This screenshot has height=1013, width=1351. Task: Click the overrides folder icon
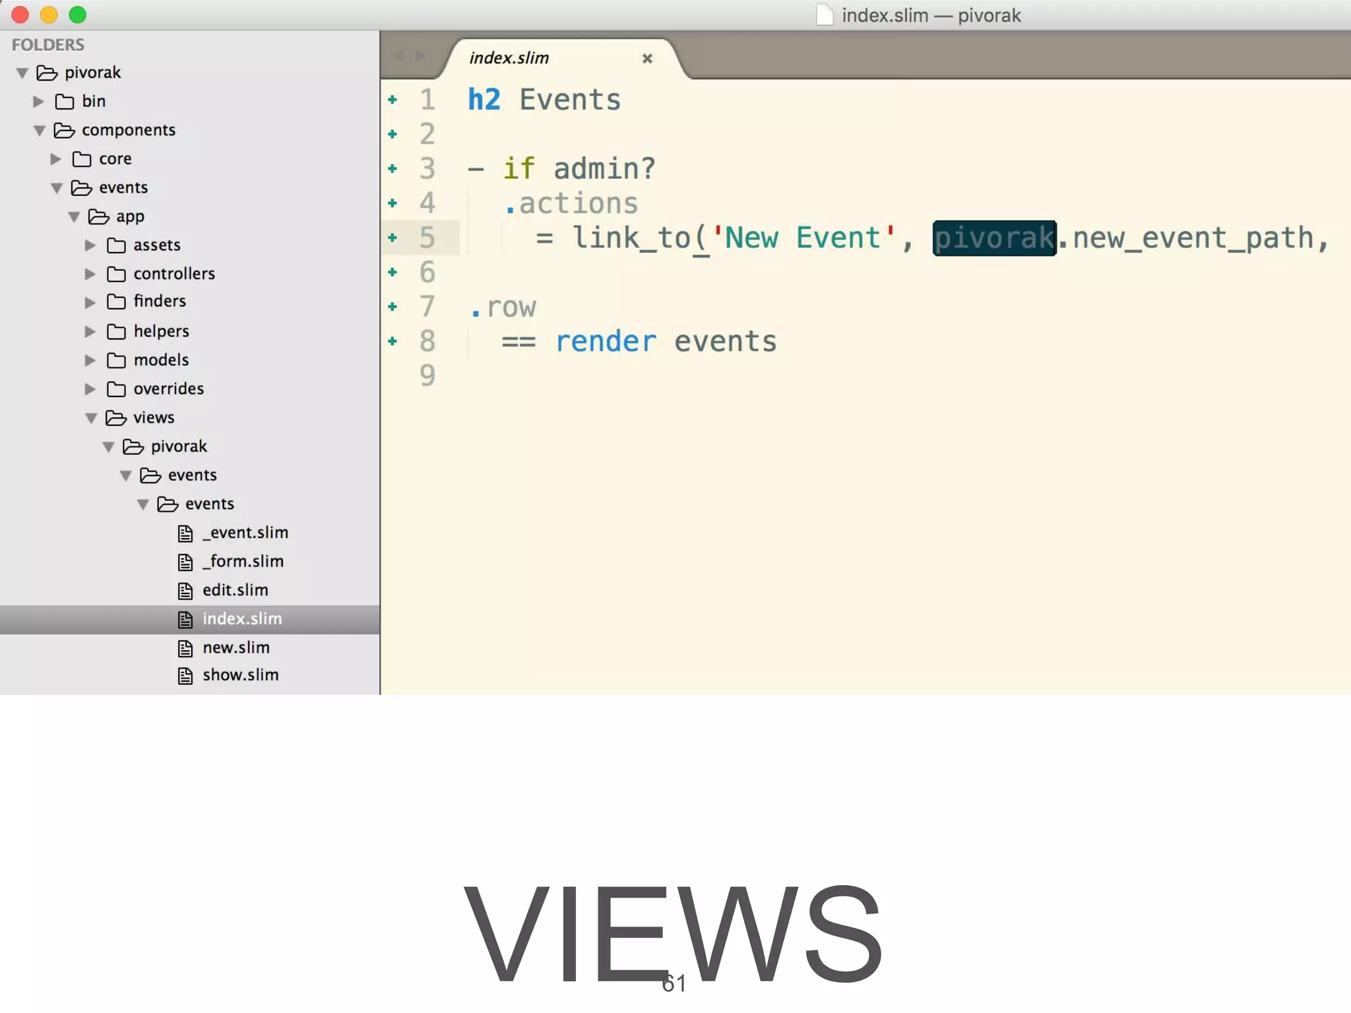(116, 389)
